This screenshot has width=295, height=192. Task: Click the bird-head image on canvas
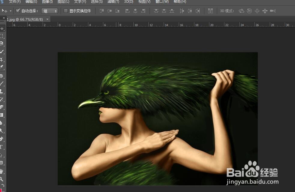[x=158, y=119]
